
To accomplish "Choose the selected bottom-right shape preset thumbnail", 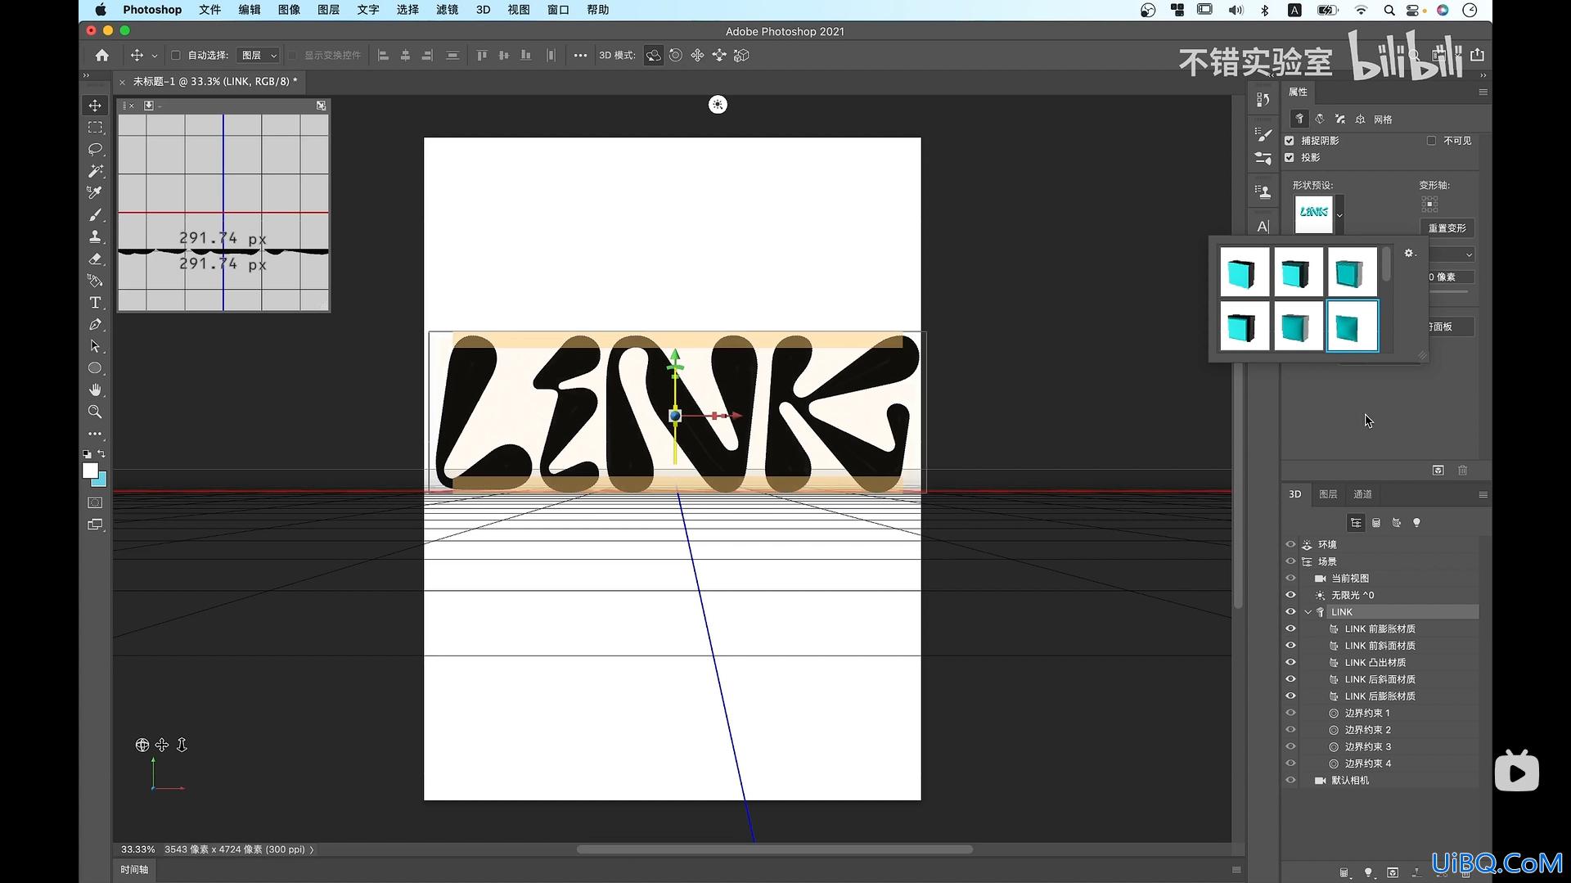I will pos(1352,326).
